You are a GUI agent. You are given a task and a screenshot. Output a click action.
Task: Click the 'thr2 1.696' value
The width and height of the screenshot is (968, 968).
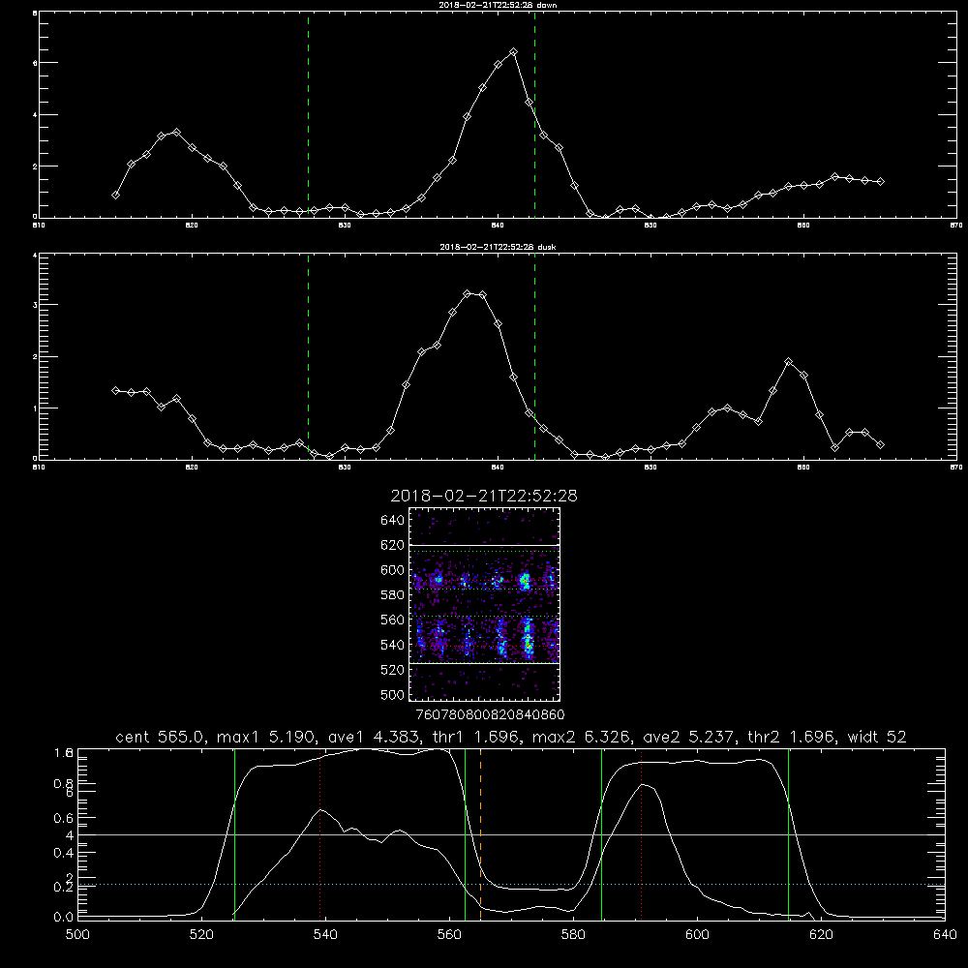click(x=793, y=737)
